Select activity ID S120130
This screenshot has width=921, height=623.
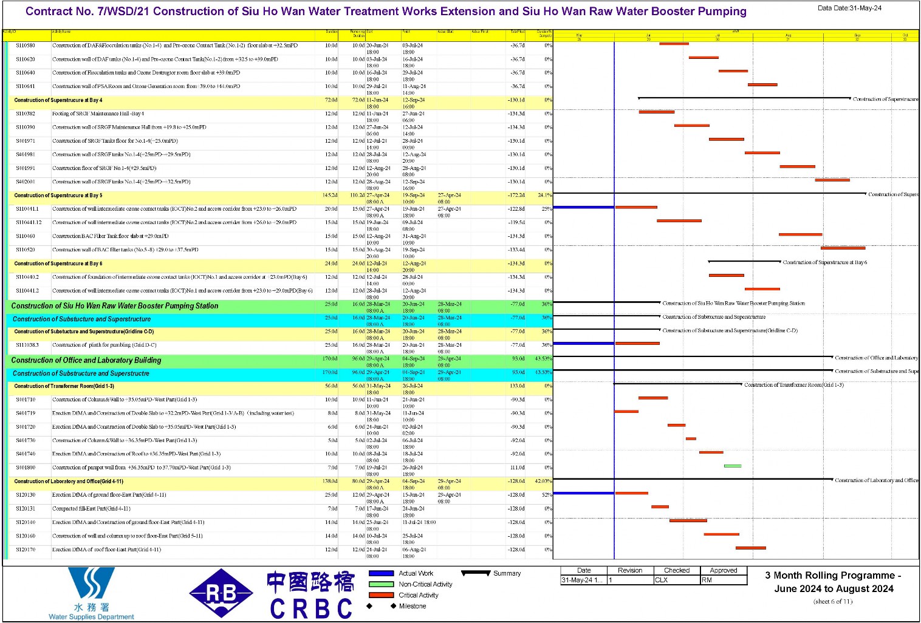click(26, 495)
